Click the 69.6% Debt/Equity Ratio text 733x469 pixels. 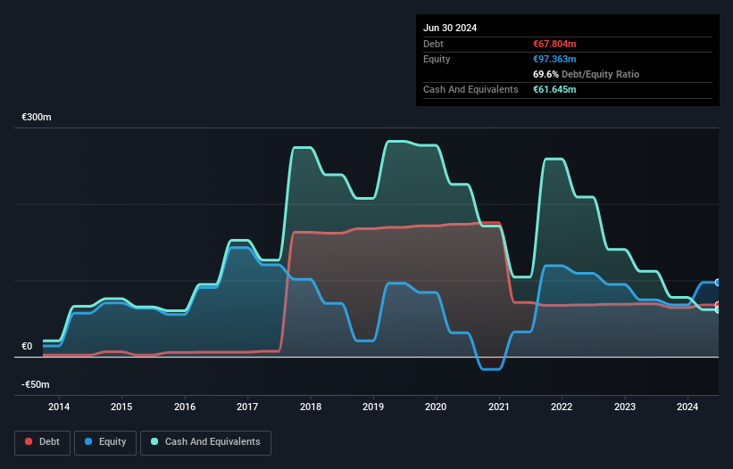(x=586, y=74)
